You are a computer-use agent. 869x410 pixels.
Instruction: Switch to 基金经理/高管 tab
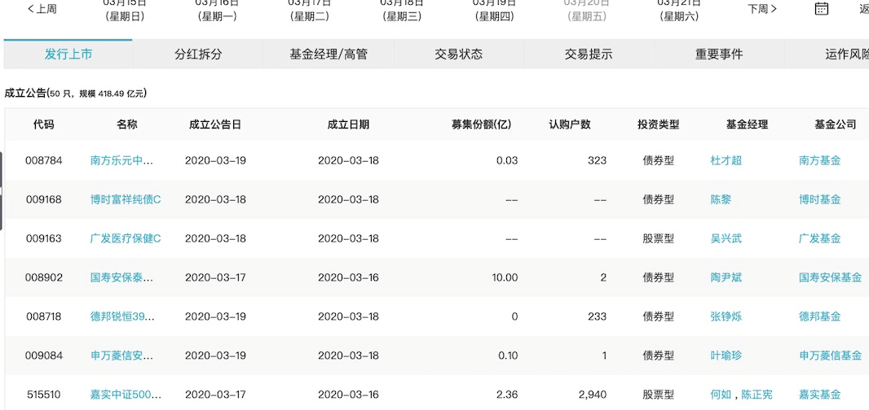coord(328,55)
